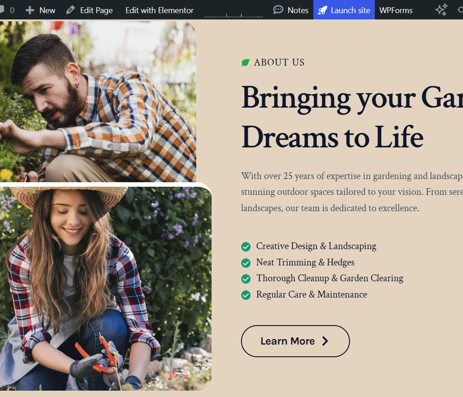Click the pencil icon for Edit Page

click(x=70, y=10)
